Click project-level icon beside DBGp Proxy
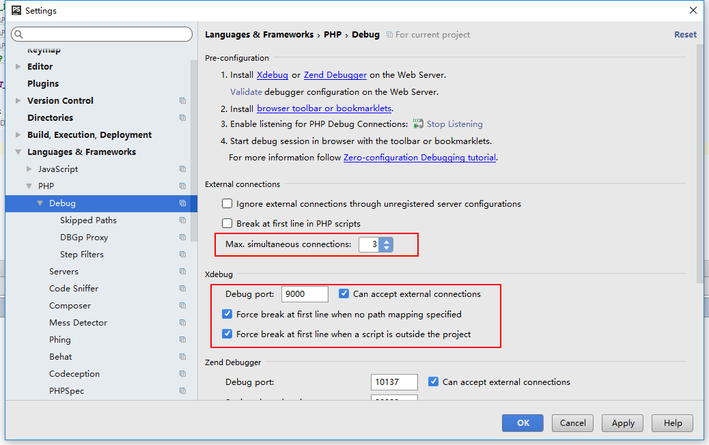 point(182,238)
